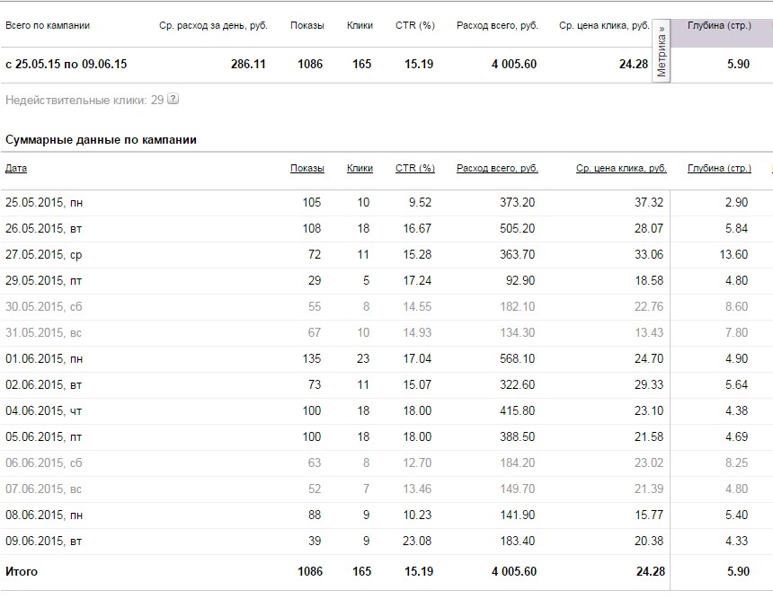The height and width of the screenshot is (599, 773).
Task: Sort by Ср. цена клика header link
Action: (621, 168)
